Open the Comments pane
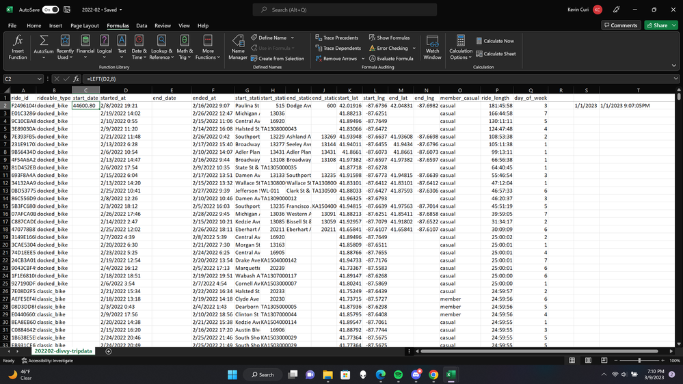 (621, 25)
